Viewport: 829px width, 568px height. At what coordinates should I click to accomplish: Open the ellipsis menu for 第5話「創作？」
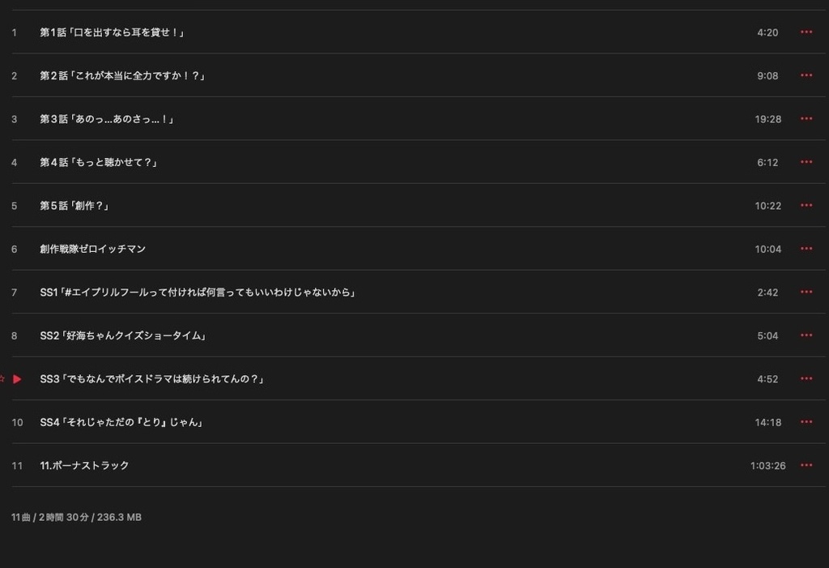coord(806,206)
